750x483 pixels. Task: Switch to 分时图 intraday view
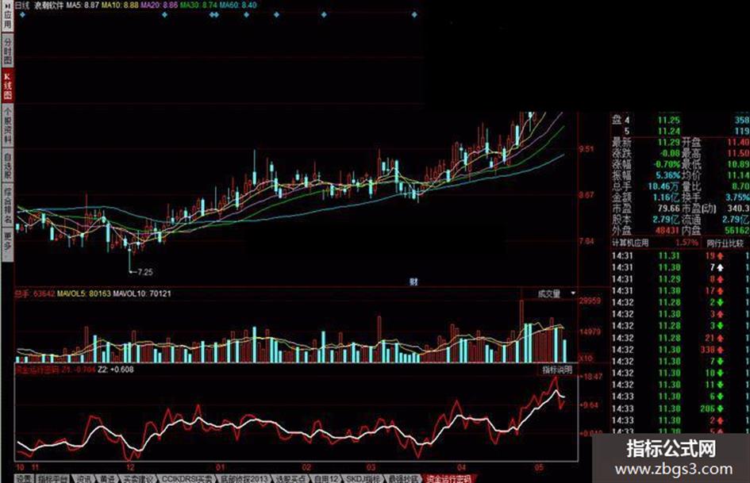pos(7,52)
